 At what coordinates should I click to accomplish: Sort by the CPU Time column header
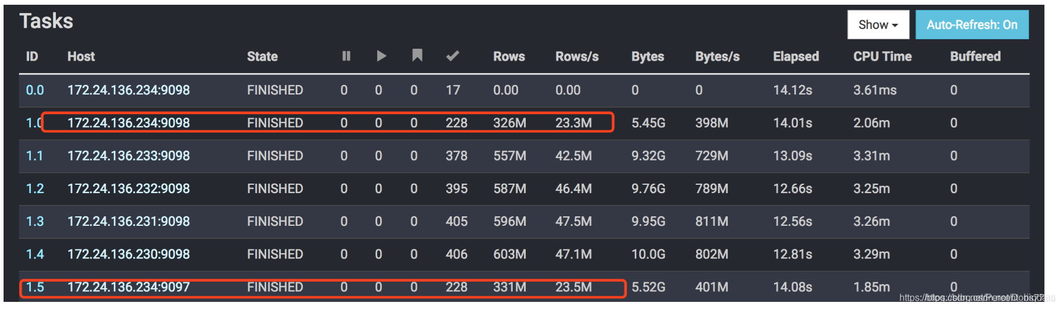click(x=883, y=56)
